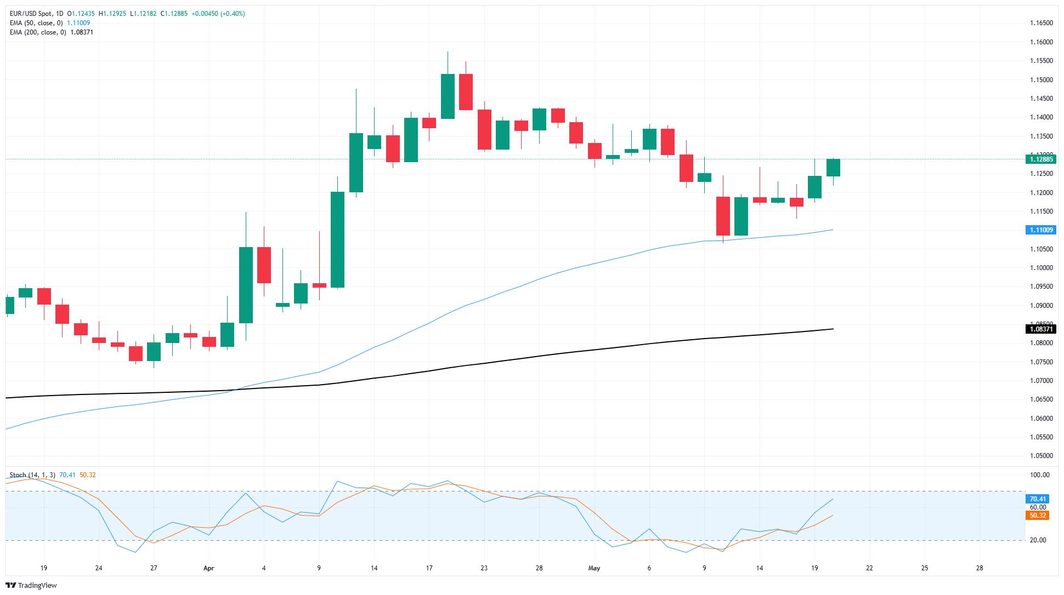This screenshot has height=595, width=1064.
Task: Click the Stochastic %D value tag 50.32
Action: (x=1037, y=516)
